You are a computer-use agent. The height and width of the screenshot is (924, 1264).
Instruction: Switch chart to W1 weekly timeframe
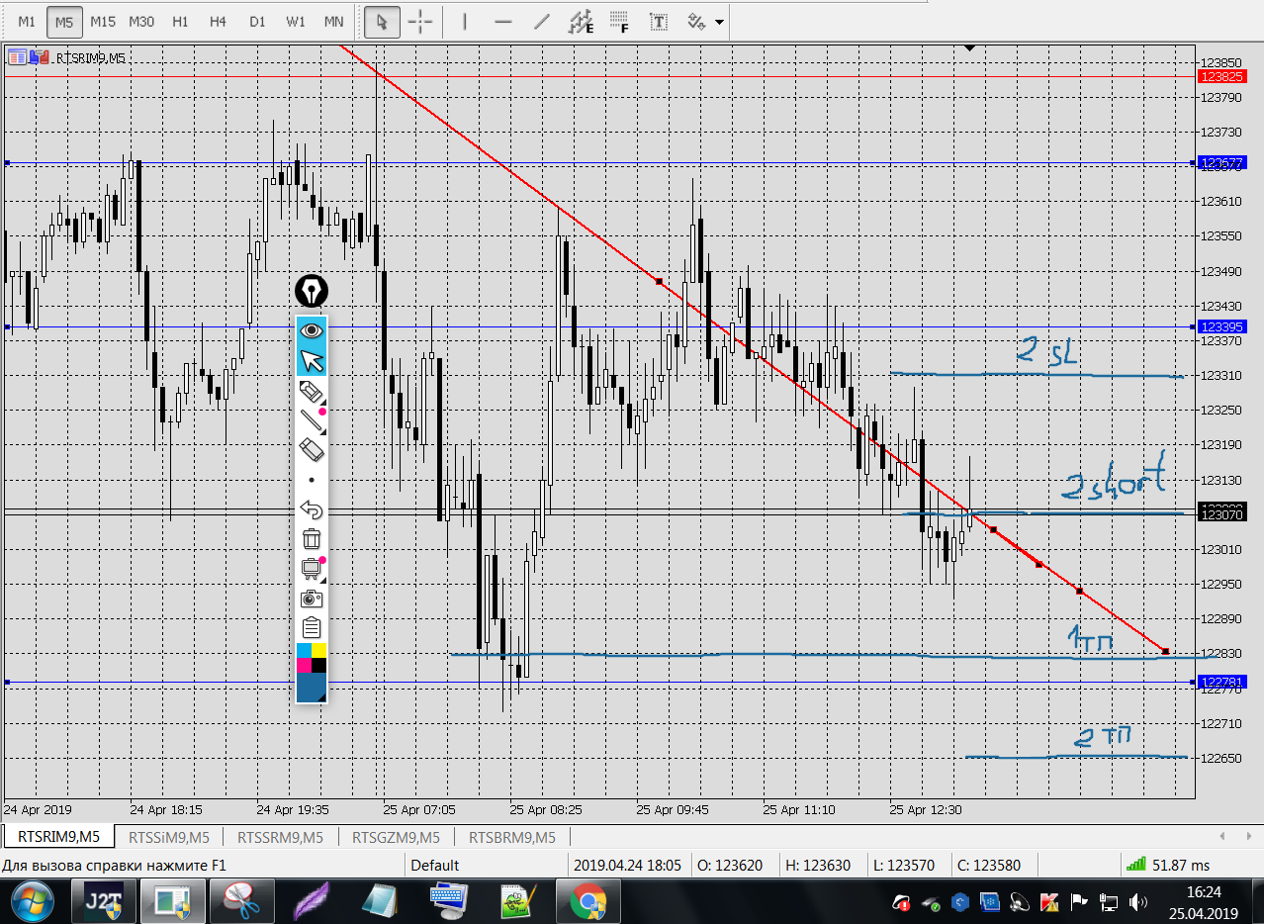[296, 21]
